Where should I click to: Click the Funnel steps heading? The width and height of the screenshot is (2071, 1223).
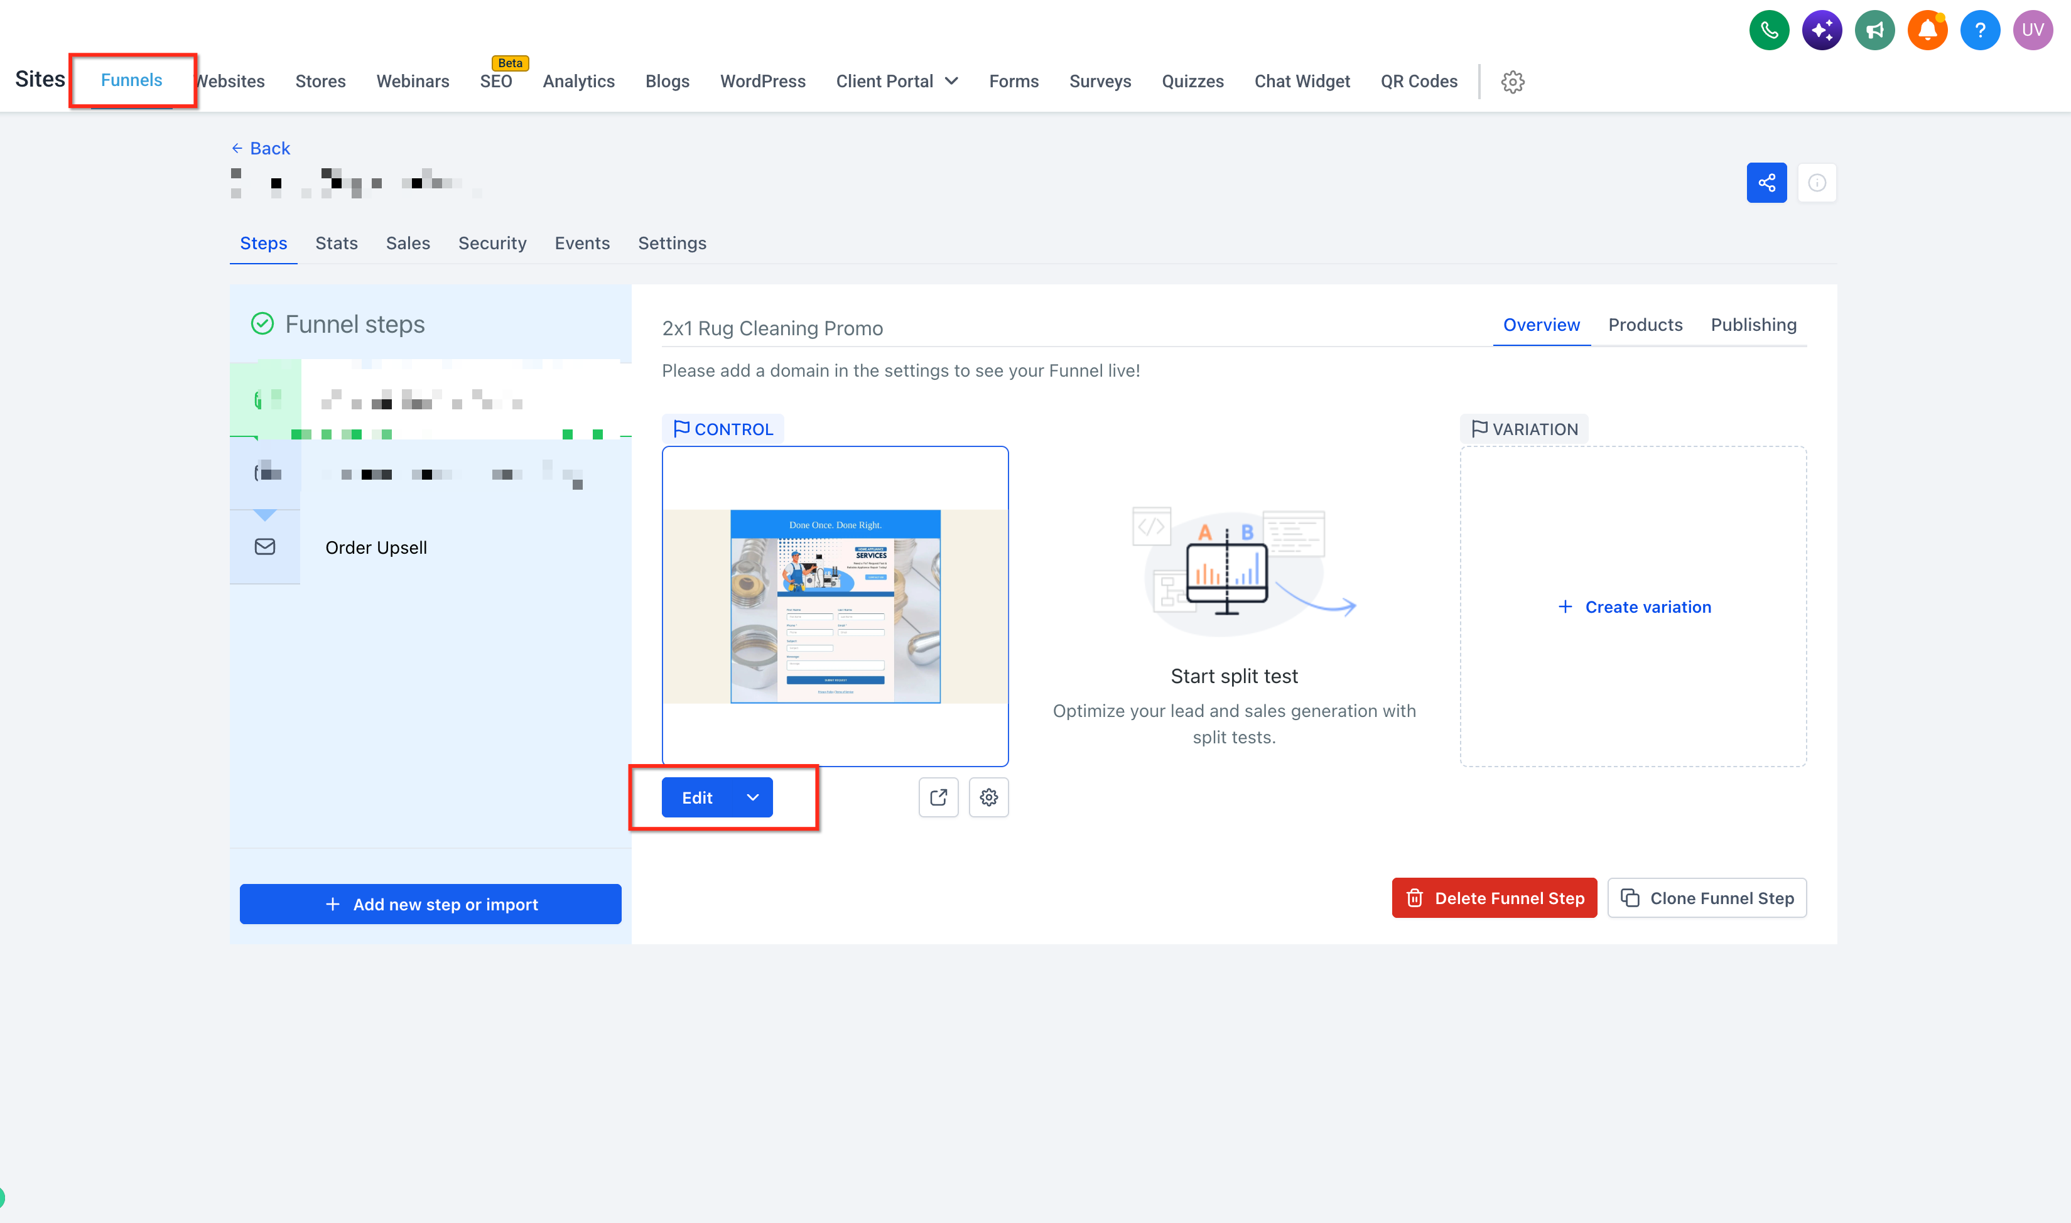coord(355,324)
